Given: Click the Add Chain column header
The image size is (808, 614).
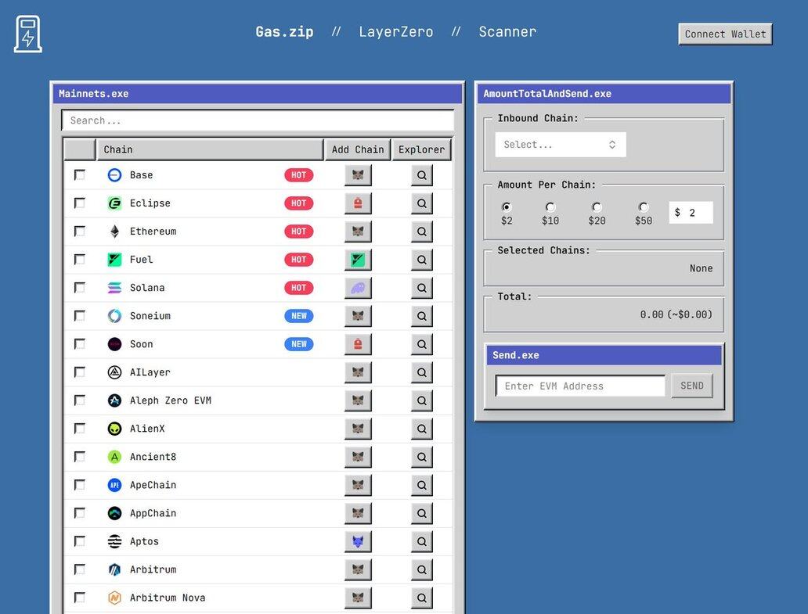Looking at the screenshot, I should point(358,149).
